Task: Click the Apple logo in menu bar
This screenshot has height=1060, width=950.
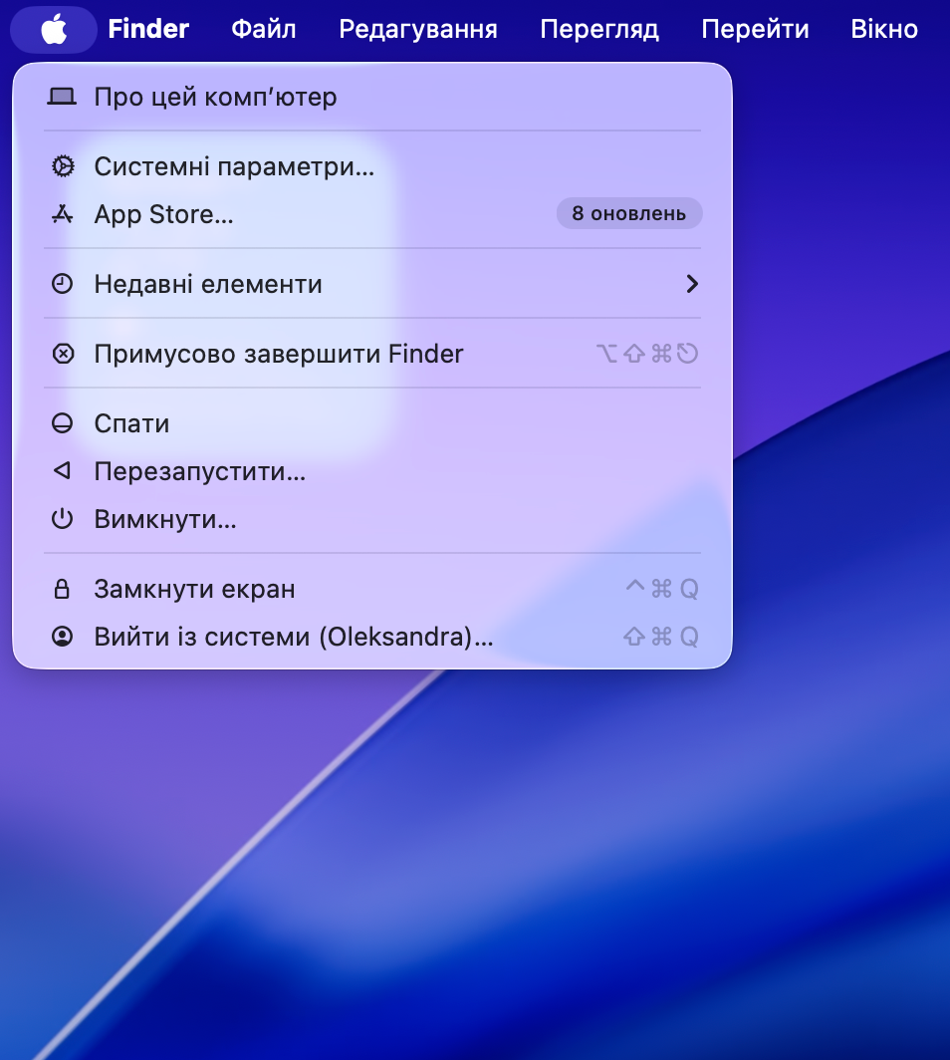Action: pos(54,29)
